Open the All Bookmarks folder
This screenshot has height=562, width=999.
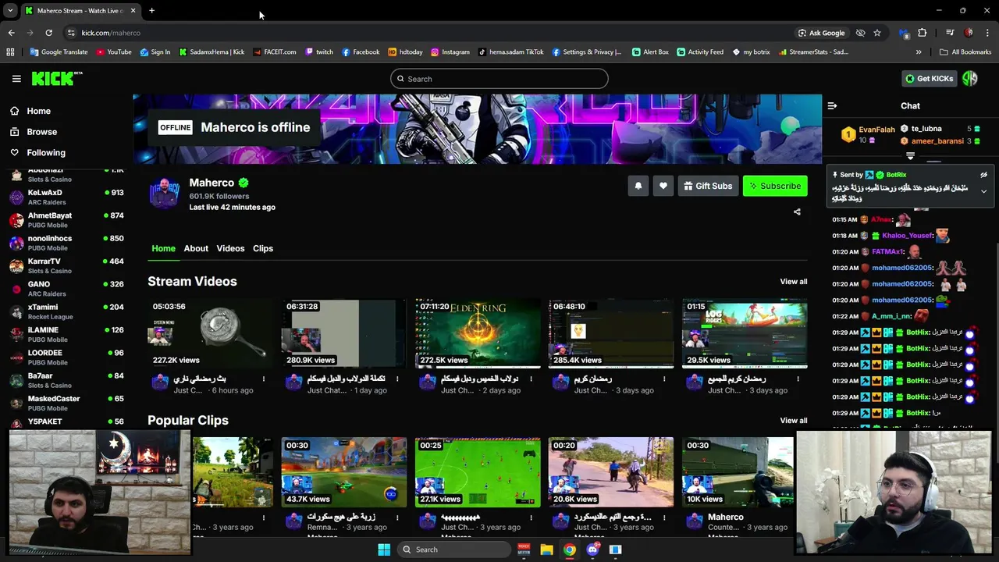965,52
